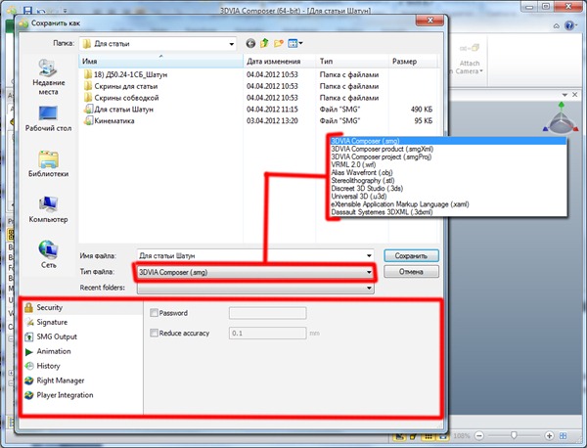Go back to the last visited folder
Viewport: 587px width, 448px height.
tap(250, 44)
